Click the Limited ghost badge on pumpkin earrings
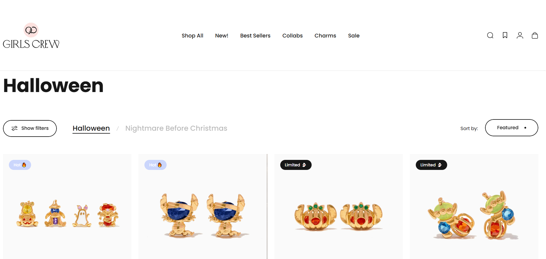 click(296, 165)
